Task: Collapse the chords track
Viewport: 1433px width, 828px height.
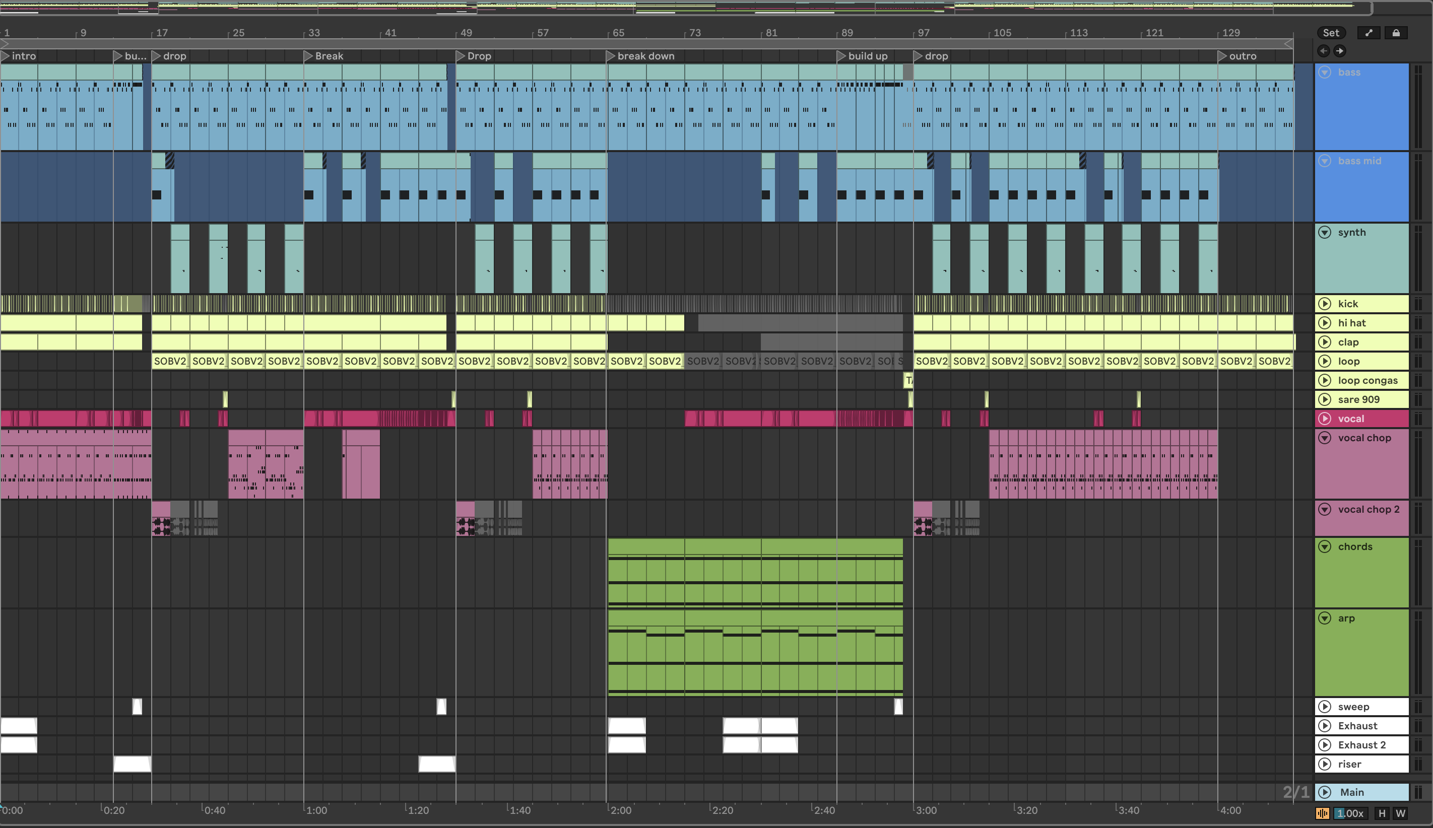Action: point(1324,546)
